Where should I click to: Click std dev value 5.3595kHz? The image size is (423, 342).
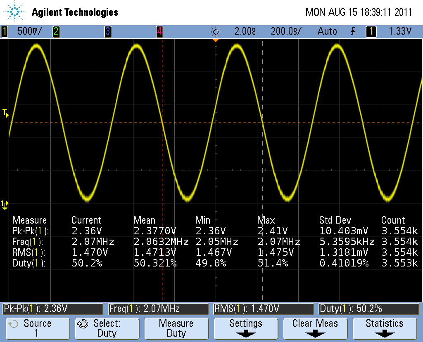point(347,242)
